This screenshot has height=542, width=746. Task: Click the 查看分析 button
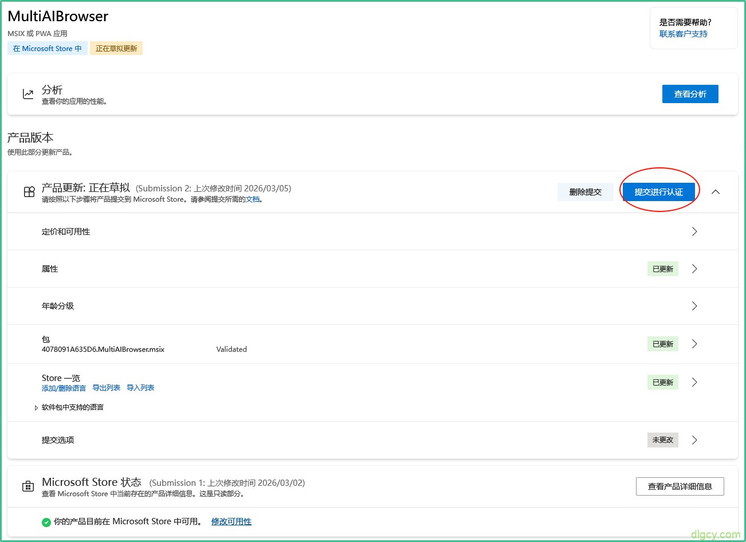pos(690,93)
